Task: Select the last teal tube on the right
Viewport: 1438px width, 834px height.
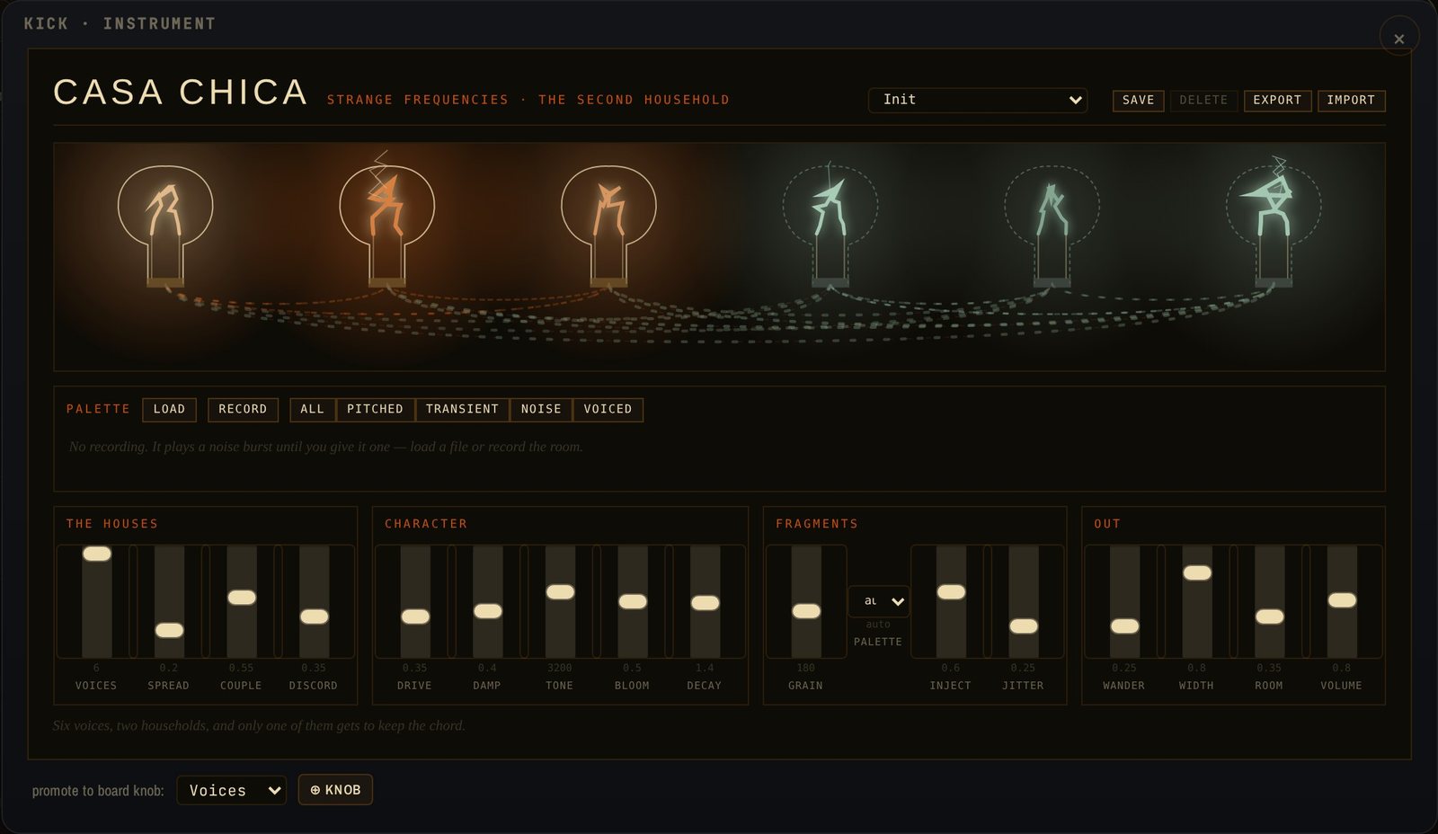Action: tap(1274, 222)
